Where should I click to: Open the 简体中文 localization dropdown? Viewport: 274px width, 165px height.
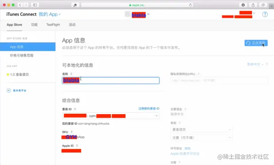coord(255,64)
